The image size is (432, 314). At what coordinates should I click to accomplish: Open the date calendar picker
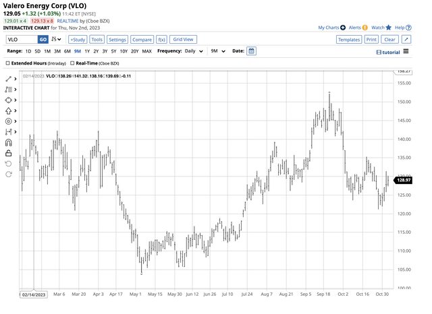(251, 51)
